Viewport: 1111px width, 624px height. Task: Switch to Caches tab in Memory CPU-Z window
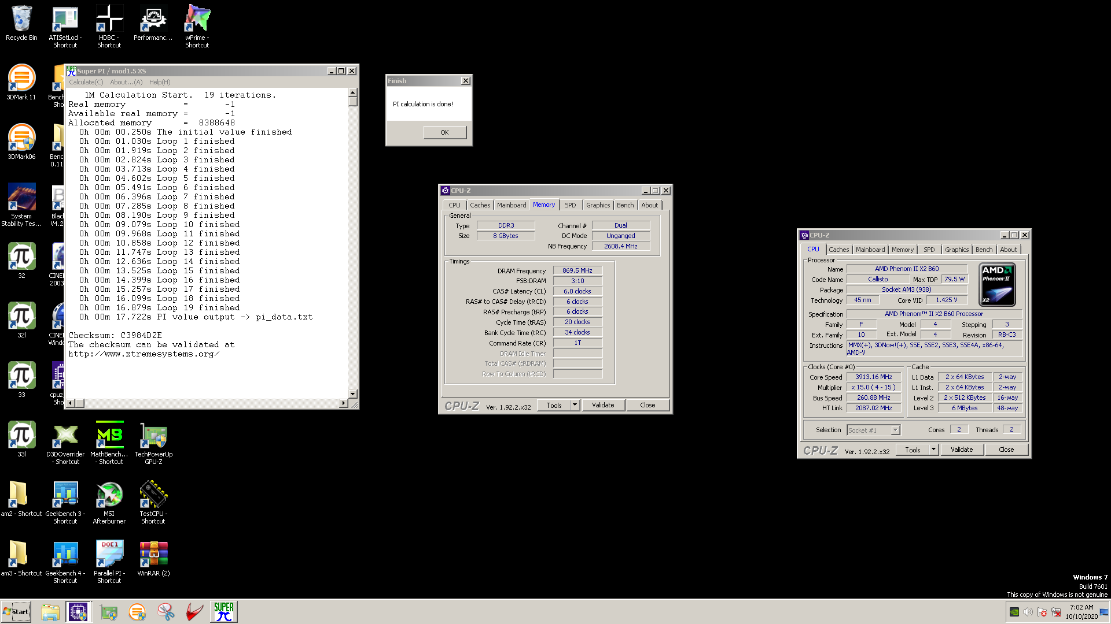480,205
